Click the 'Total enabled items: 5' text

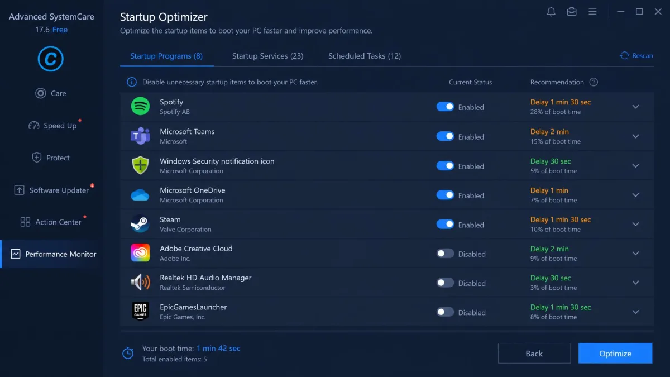click(x=175, y=359)
